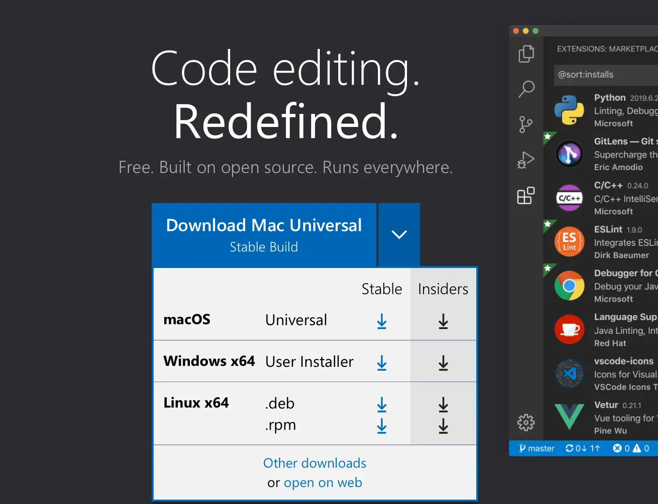Download Windows x64 Stable User Installer arrow
The height and width of the screenshot is (504, 658).
click(382, 363)
